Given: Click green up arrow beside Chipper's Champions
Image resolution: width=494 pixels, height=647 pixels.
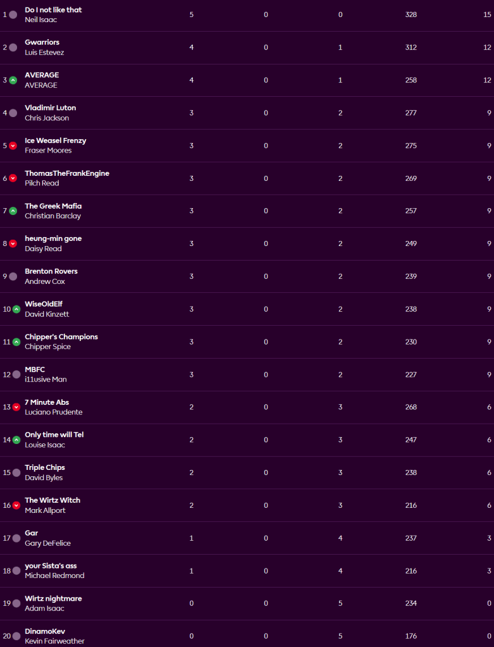Looking at the screenshot, I should [16, 342].
